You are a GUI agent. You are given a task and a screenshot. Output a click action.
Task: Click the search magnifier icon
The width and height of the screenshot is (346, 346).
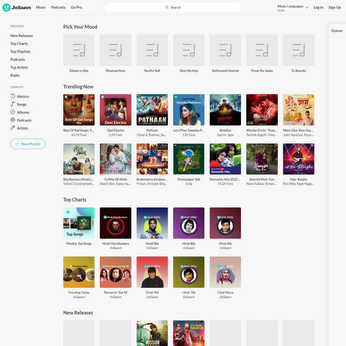(167, 7)
